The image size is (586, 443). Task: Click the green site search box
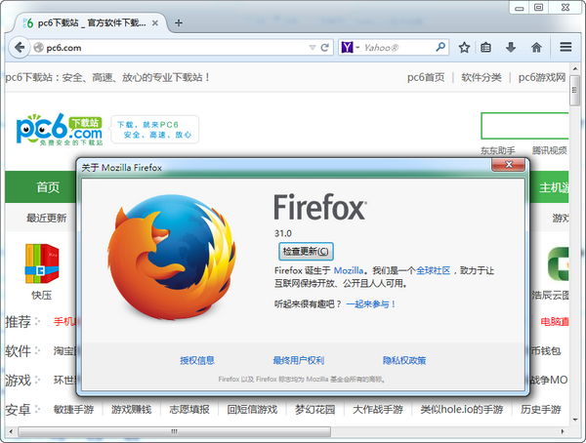(524, 126)
